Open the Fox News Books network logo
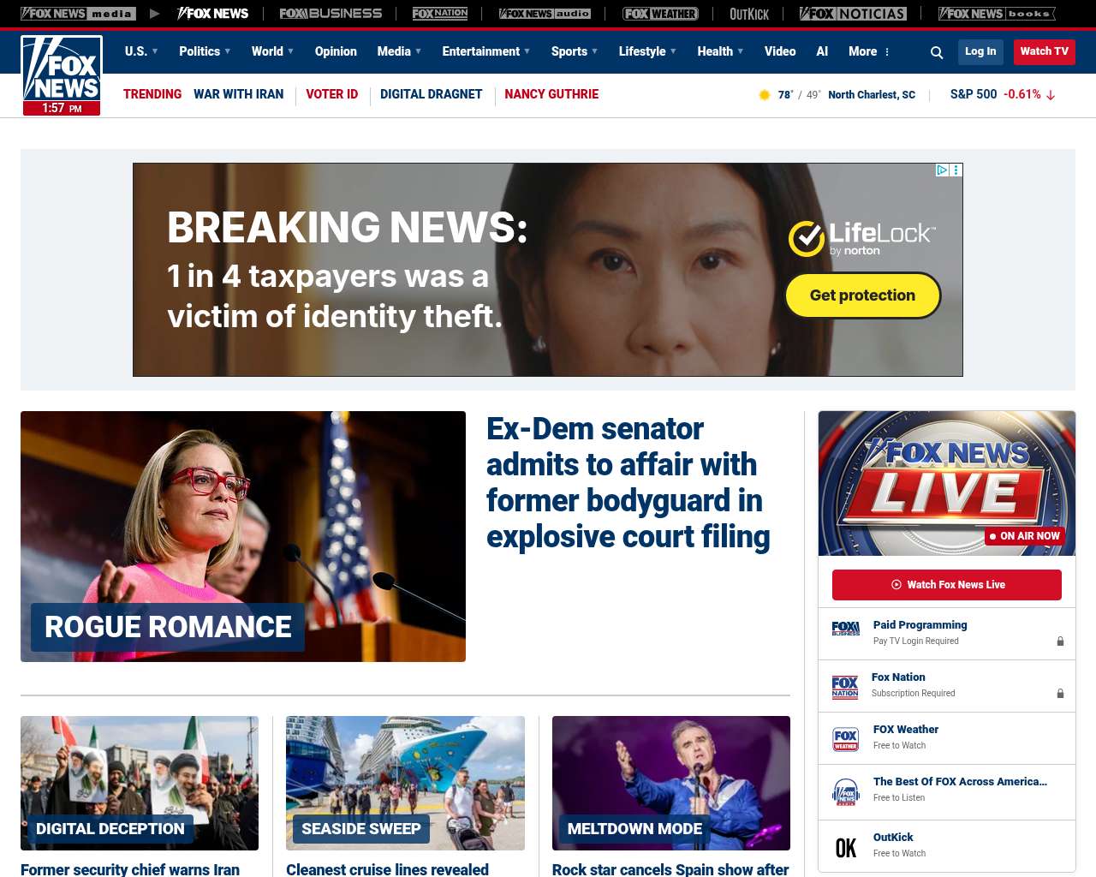Viewport: 1096px width, 877px height. (x=997, y=14)
